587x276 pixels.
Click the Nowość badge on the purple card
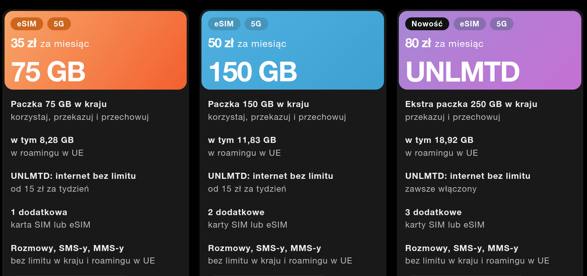click(427, 24)
